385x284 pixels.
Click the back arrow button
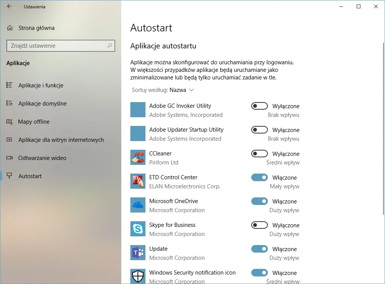(9, 6)
